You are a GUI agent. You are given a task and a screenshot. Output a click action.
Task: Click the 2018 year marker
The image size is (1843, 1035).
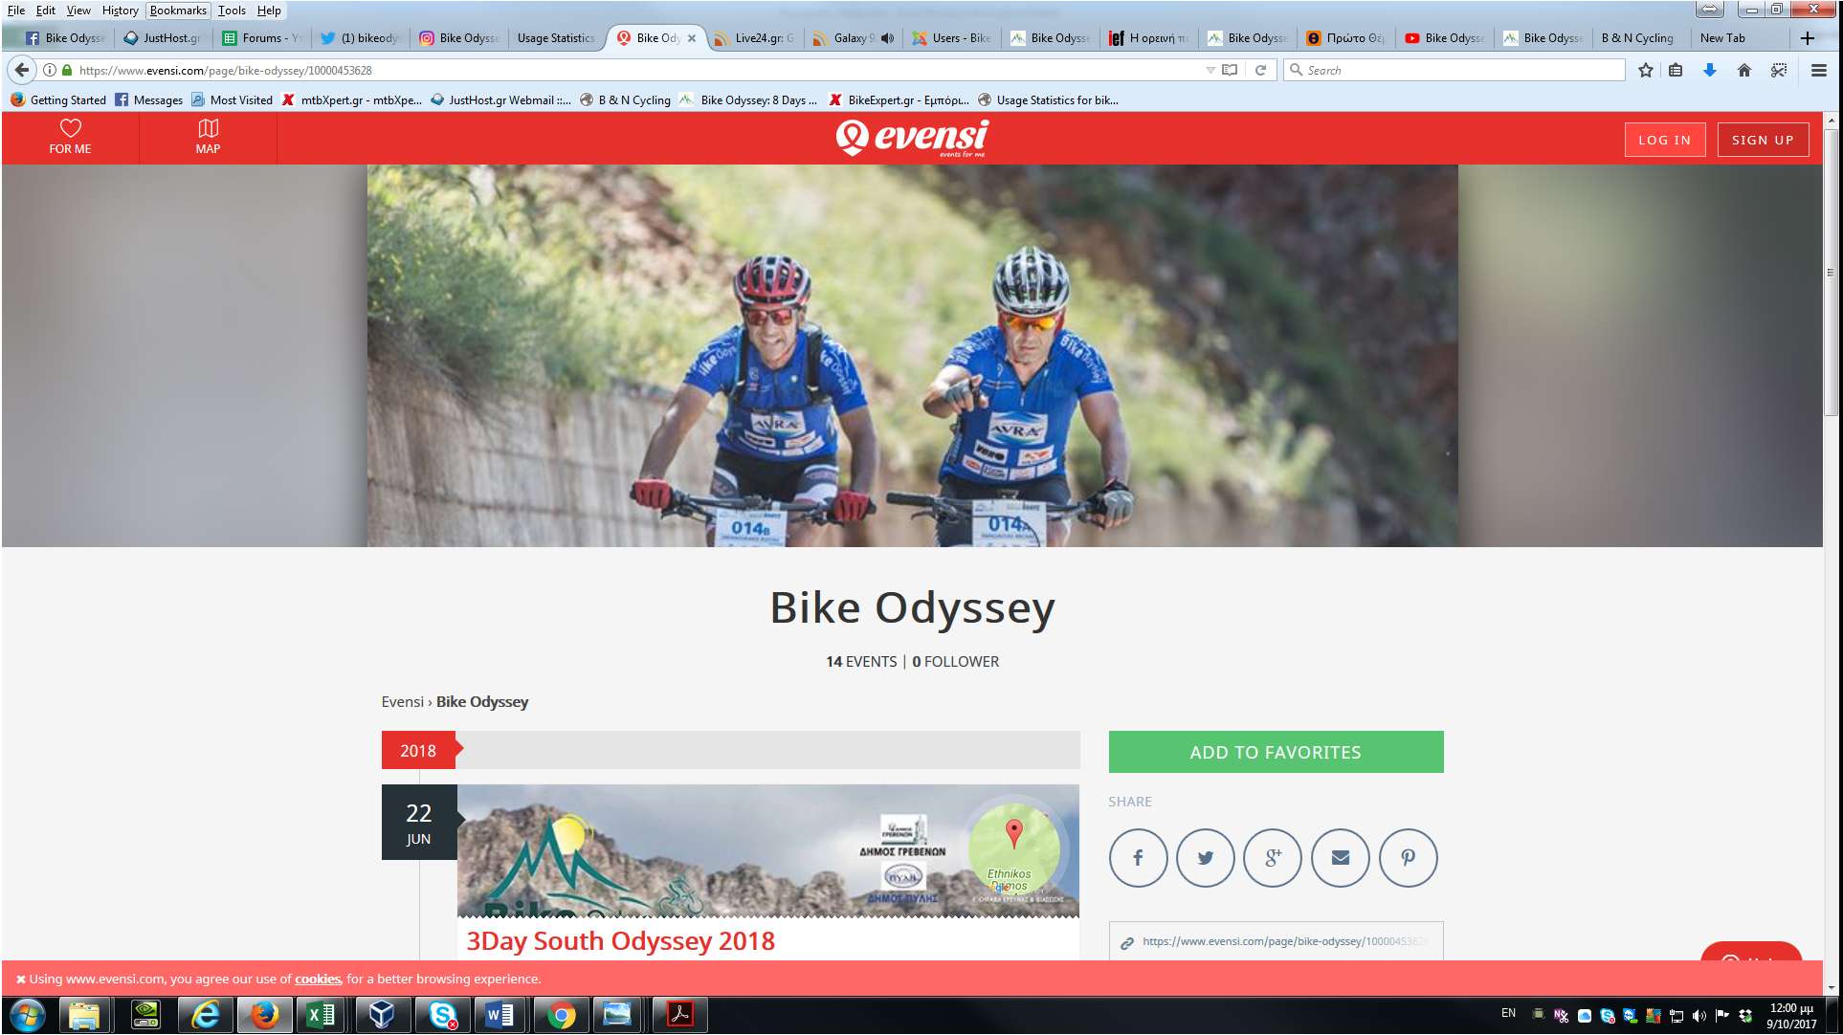(x=418, y=751)
